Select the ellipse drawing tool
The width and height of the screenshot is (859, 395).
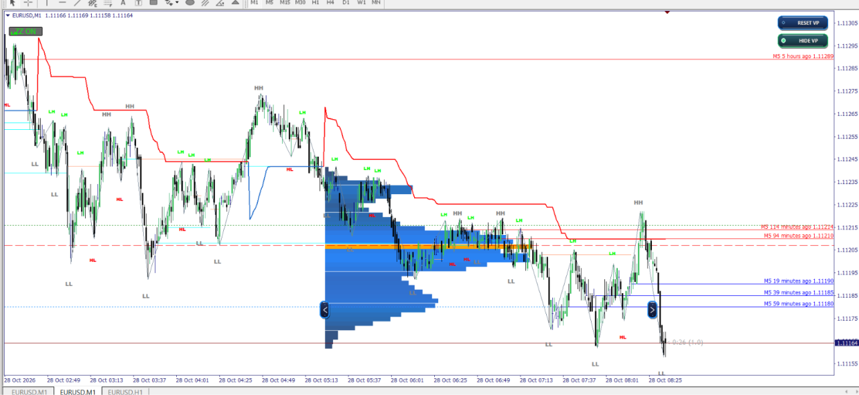pyautogui.click(x=190, y=3)
